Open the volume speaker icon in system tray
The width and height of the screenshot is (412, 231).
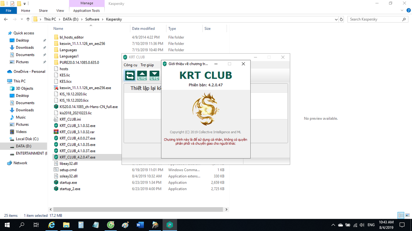(x=362, y=225)
